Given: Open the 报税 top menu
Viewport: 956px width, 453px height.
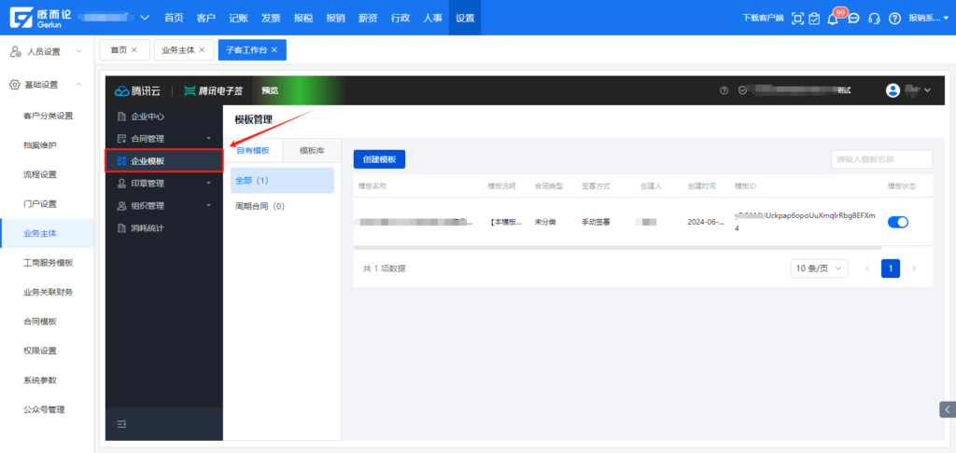Looking at the screenshot, I should click(303, 18).
